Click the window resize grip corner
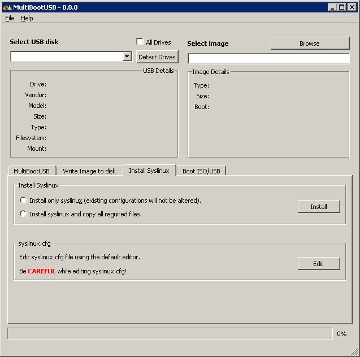Image resolution: width=360 pixels, height=357 pixels. (x=355, y=352)
